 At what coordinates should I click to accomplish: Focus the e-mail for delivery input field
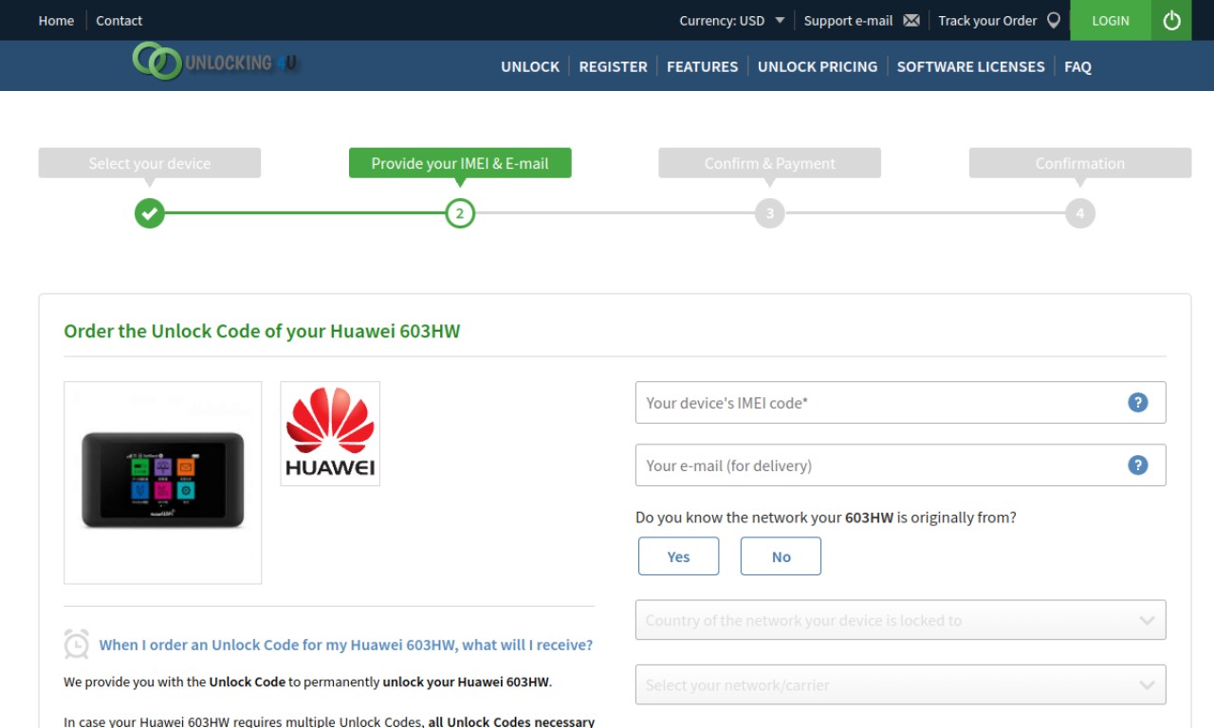[900, 465]
